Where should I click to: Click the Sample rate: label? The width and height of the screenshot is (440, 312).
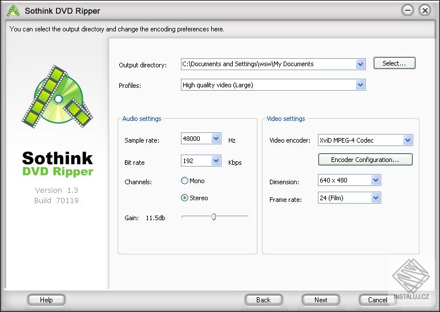click(x=142, y=140)
